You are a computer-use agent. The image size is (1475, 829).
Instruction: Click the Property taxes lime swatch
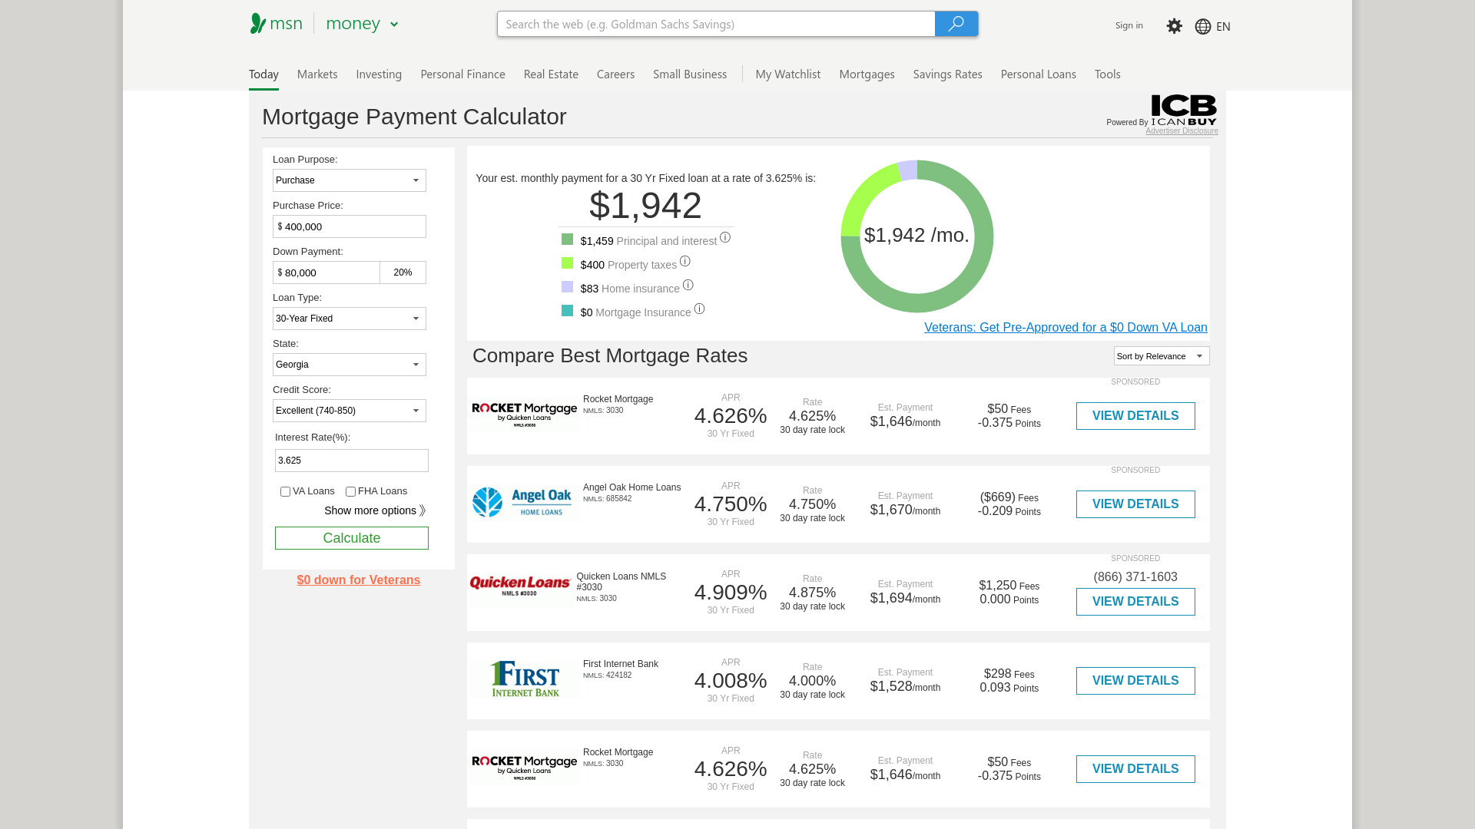[x=567, y=263]
